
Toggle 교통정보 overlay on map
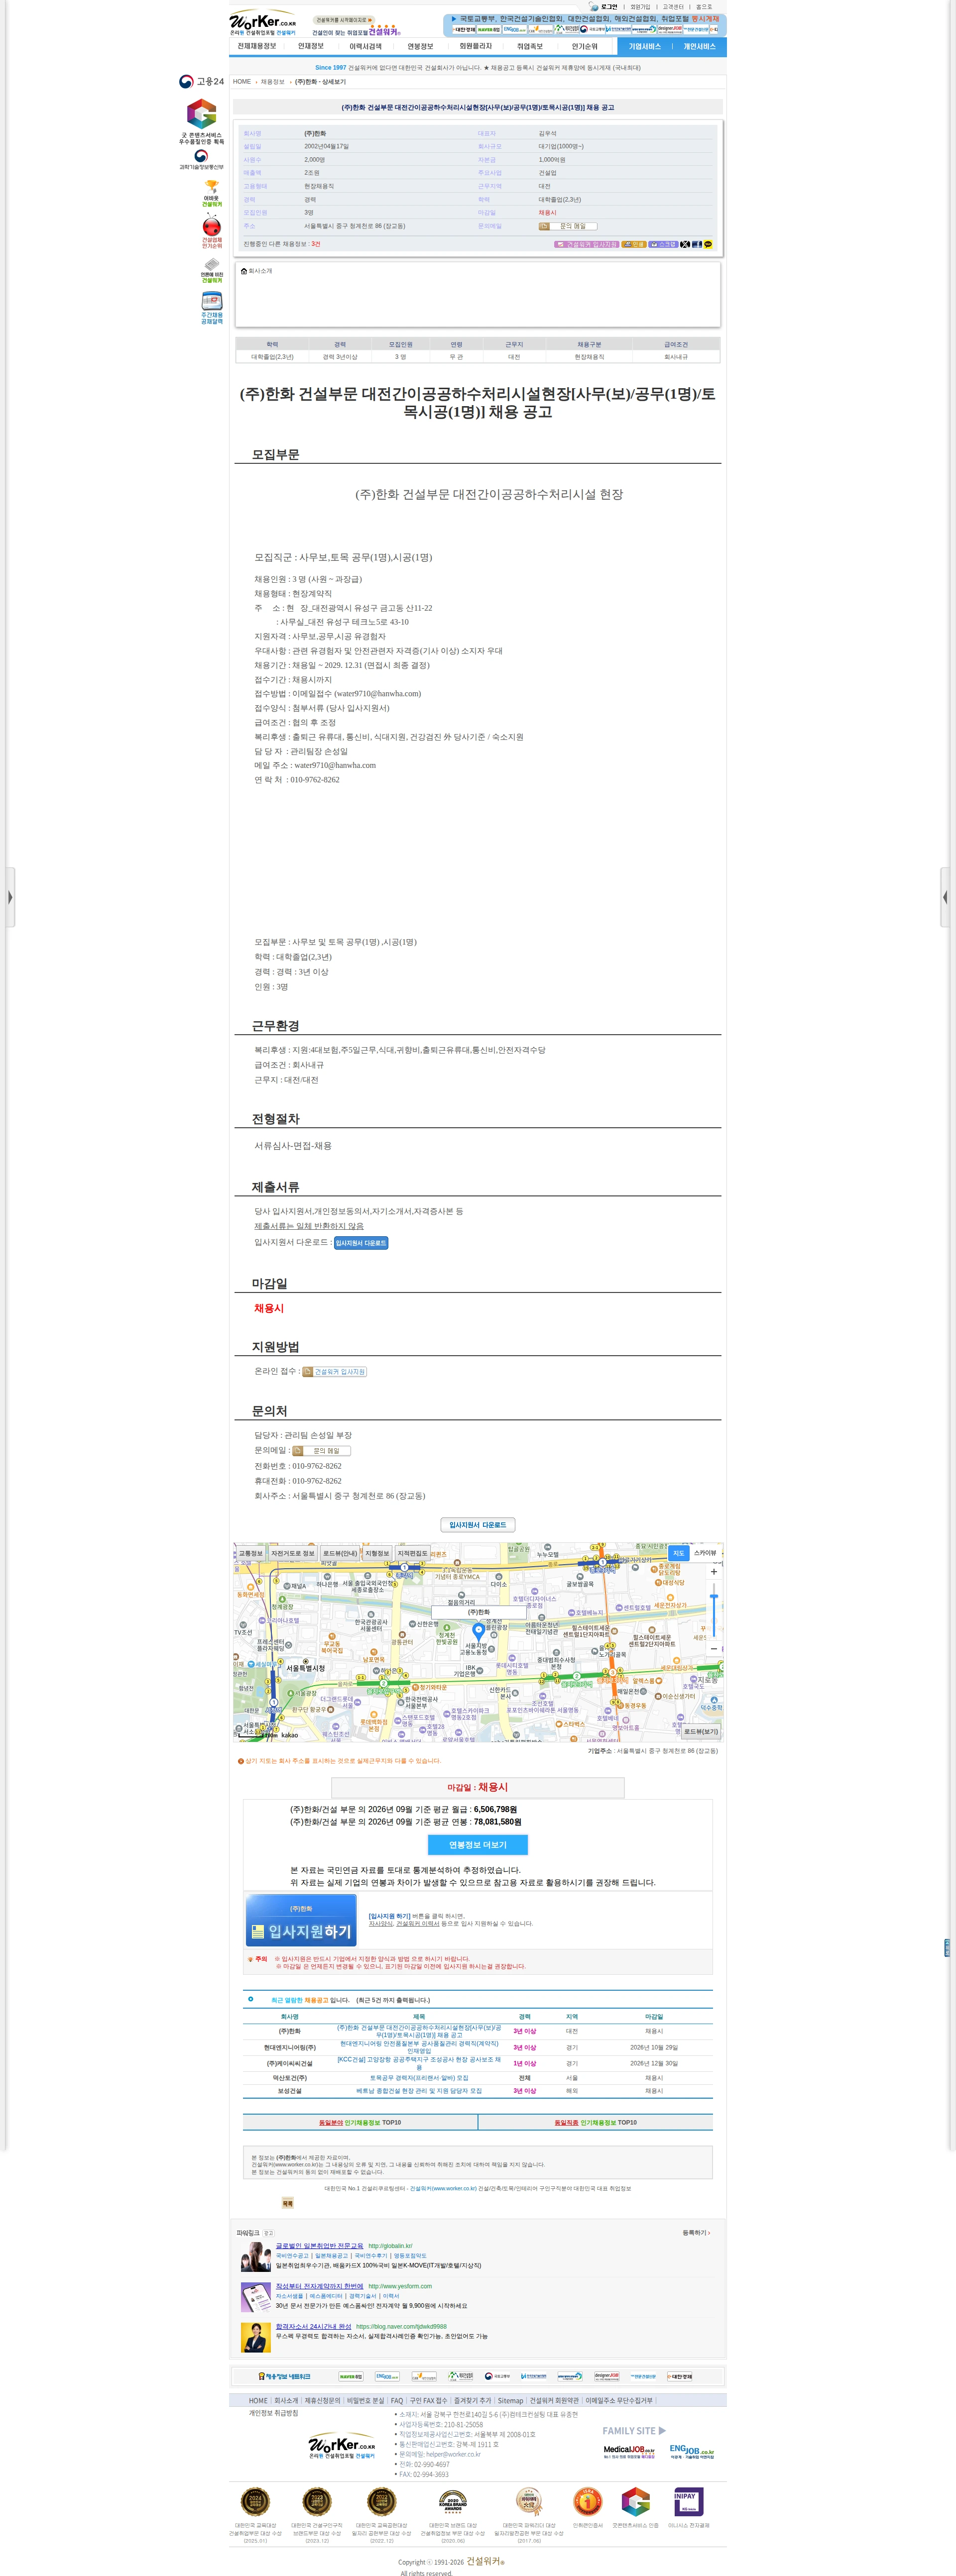(x=250, y=1553)
